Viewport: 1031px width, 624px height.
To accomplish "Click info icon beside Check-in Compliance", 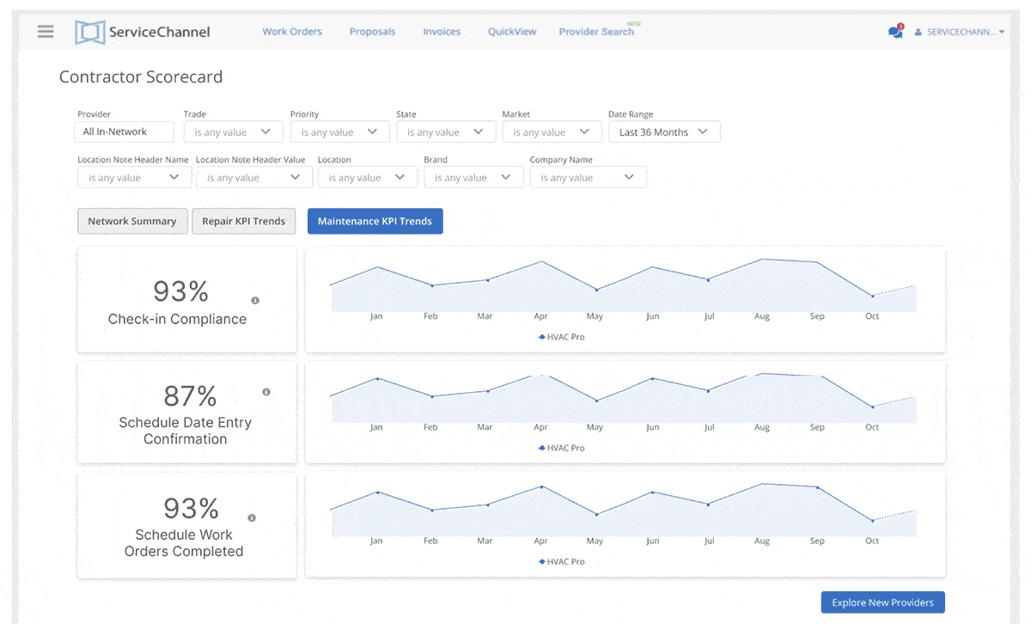I will pyautogui.click(x=255, y=301).
